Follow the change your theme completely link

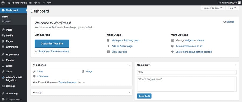point(54,51)
